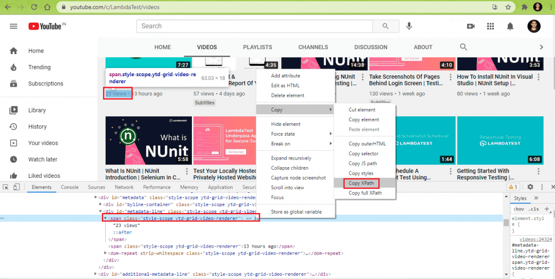Open the YouTube apps grid icon
555x279 pixels.
tap(491, 26)
